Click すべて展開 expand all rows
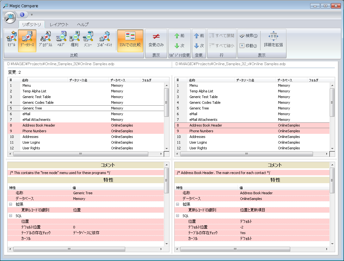The width and height of the screenshot is (344, 261). [222, 35]
